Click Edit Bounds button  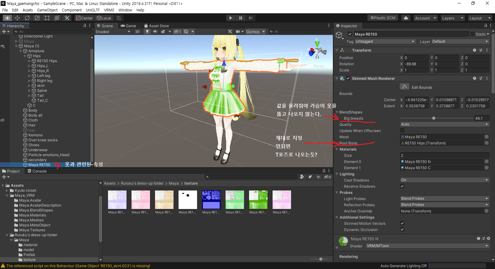click(x=404, y=87)
